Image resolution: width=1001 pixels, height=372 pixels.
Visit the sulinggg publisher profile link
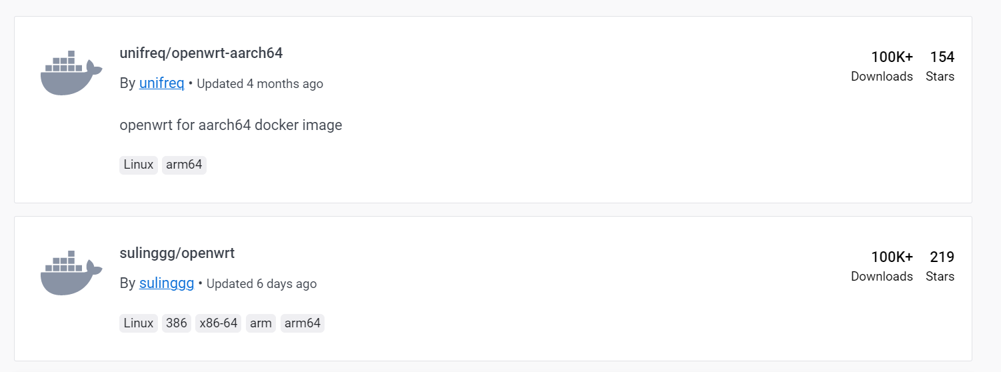click(167, 283)
